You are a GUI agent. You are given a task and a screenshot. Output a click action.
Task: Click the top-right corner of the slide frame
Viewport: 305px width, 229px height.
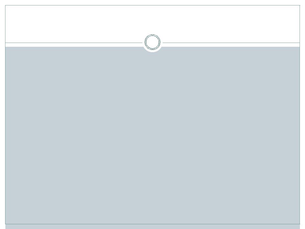(300, 5)
